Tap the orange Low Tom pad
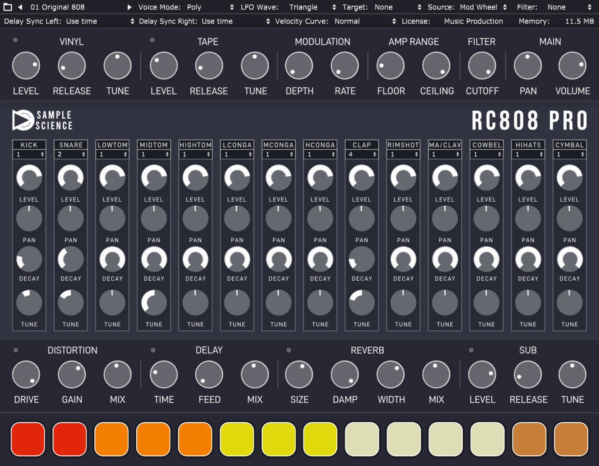599x466 pixels. [x=111, y=439]
